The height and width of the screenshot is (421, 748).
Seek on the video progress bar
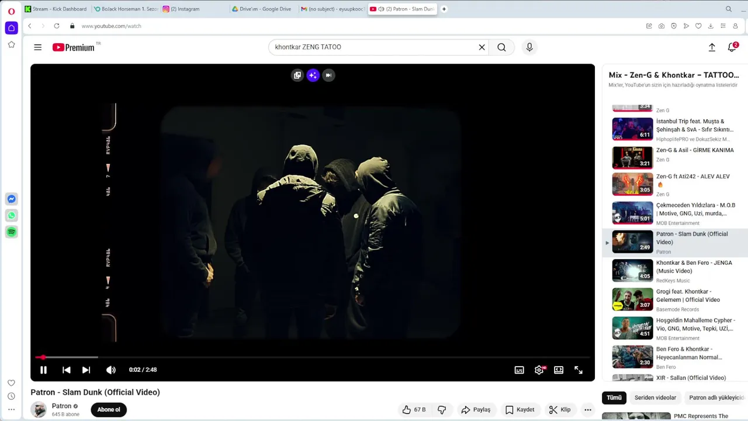click(313, 357)
